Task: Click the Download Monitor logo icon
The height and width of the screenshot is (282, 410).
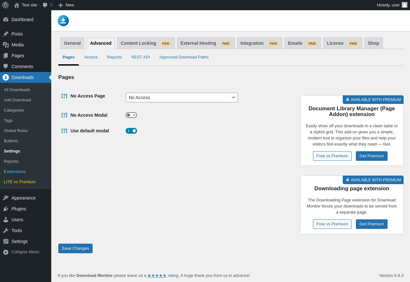Action: [x=63, y=20]
